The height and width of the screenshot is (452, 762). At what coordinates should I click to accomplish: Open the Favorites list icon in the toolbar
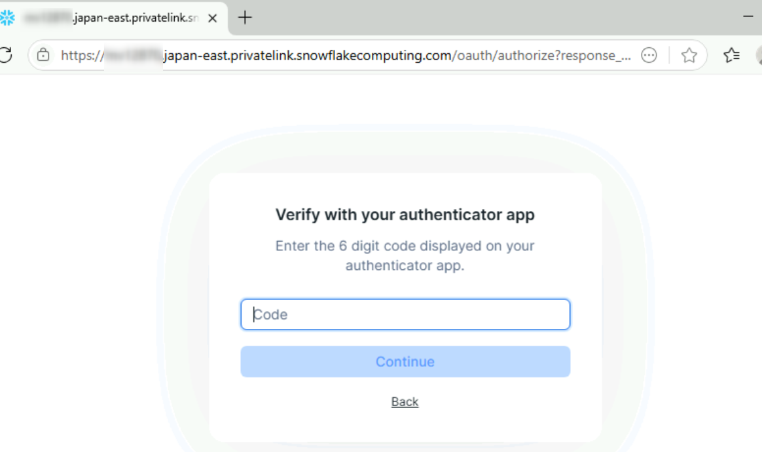tap(731, 56)
